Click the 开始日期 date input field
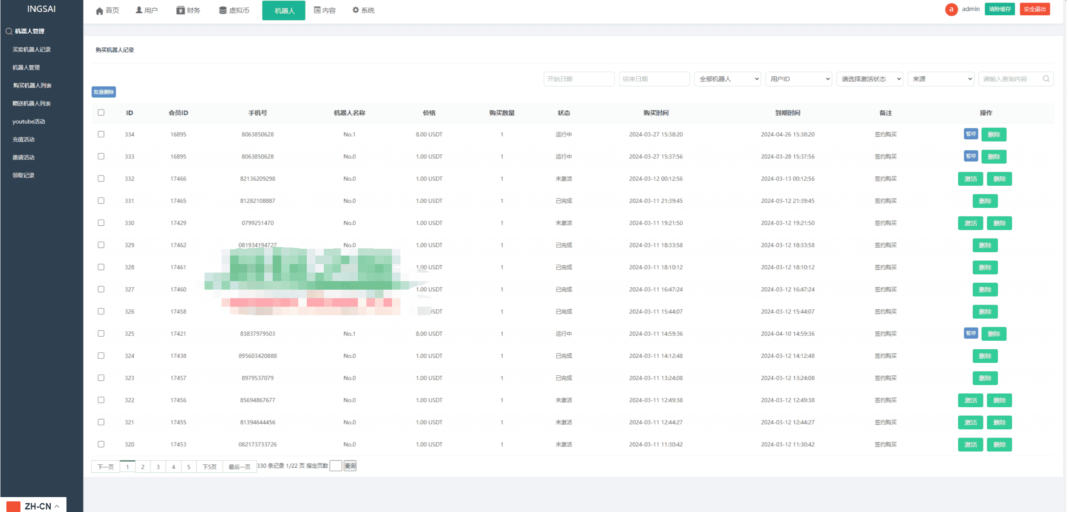The height and width of the screenshot is (512, 1069). [579, 79]
